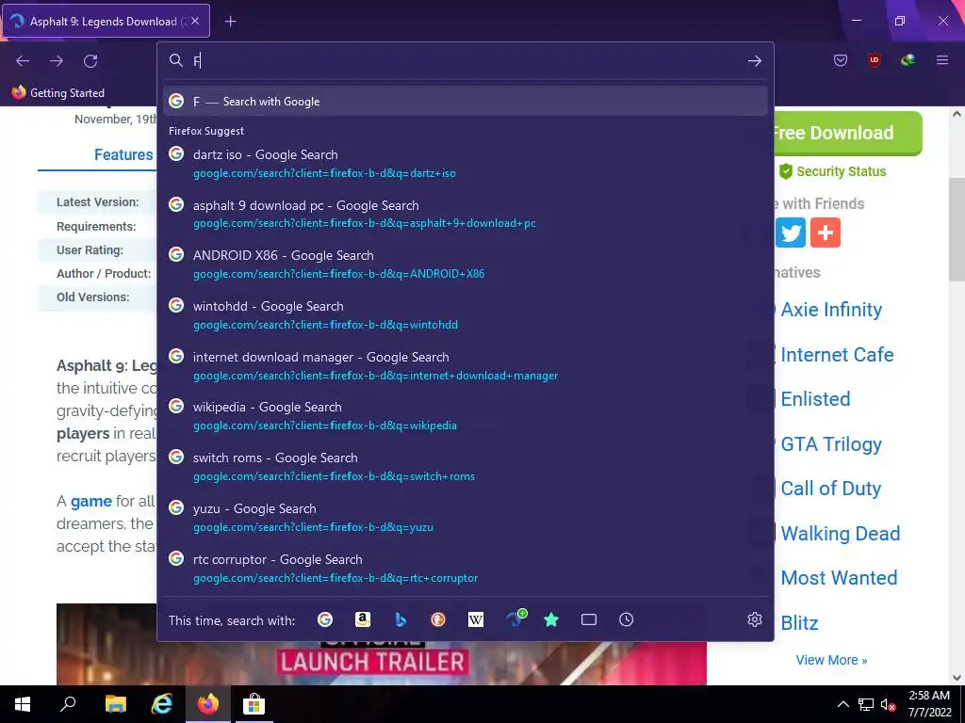Image resolution: width=965 pixels, height=723 pixels.
Task: Open the Axie Infinity alternative link
Action: 831,309
